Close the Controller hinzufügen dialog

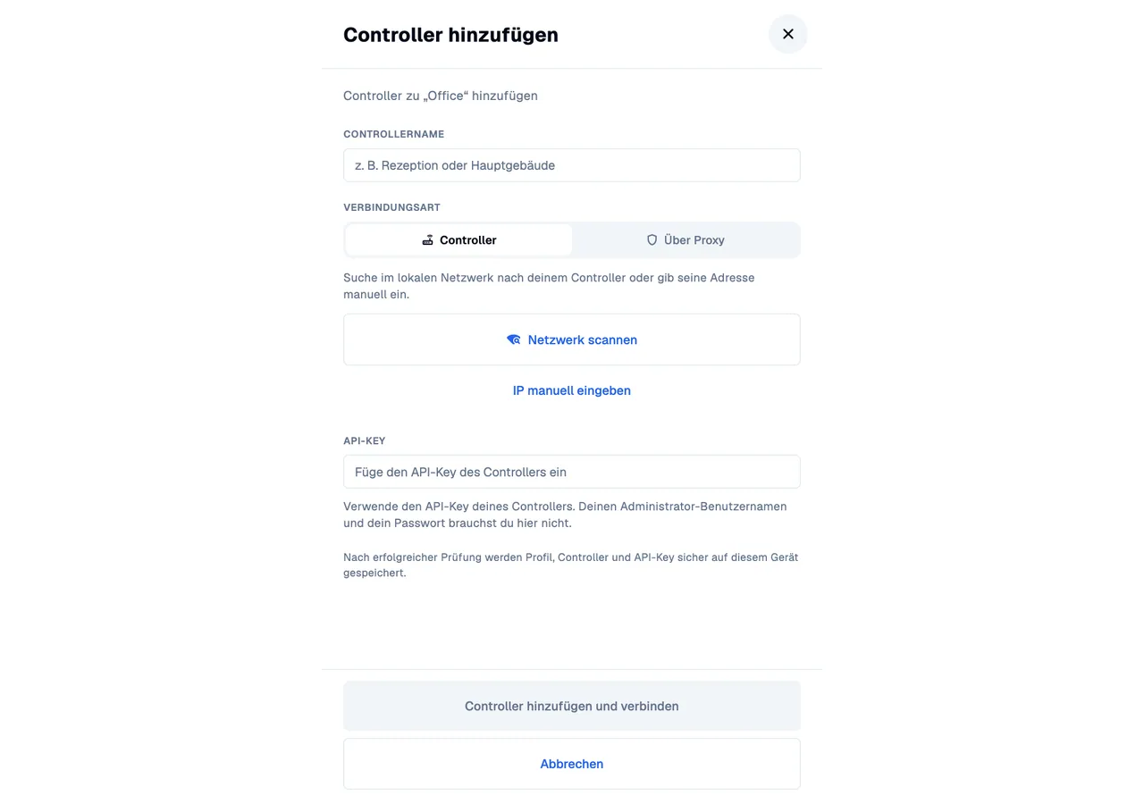click(x=787, y=34)
